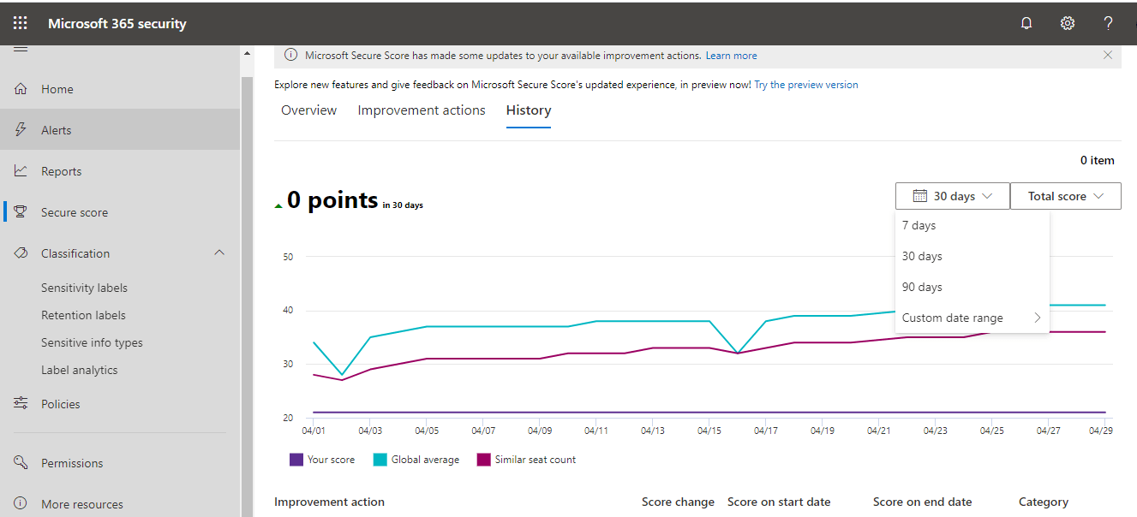1137x517 pixels.
Task: Click the 04/15 axis date label
Action: coord(709,431)
